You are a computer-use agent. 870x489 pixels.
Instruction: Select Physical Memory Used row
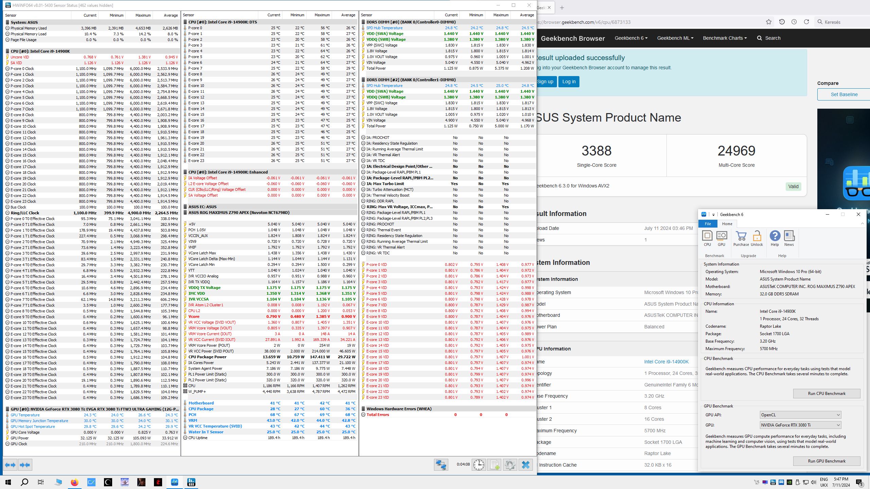92,28
